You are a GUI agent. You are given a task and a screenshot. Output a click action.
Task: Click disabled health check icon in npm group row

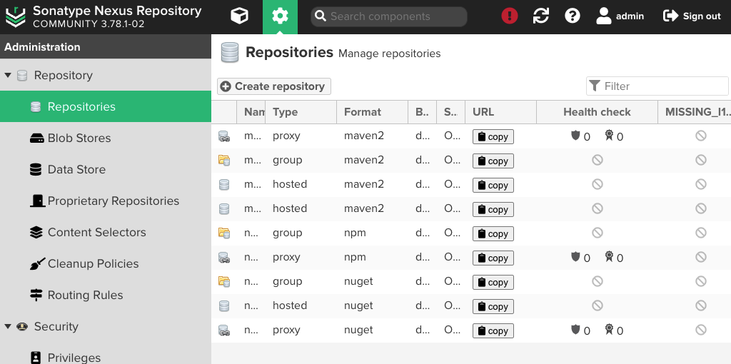click(598, 233)
